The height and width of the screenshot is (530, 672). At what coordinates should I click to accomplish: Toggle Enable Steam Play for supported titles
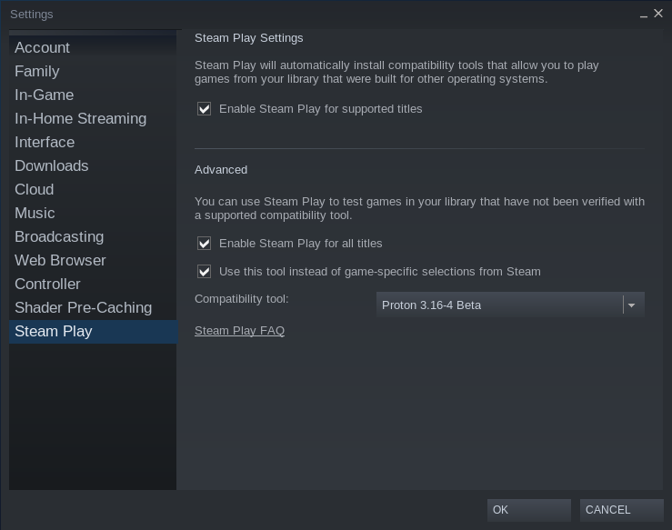(205, 109)
